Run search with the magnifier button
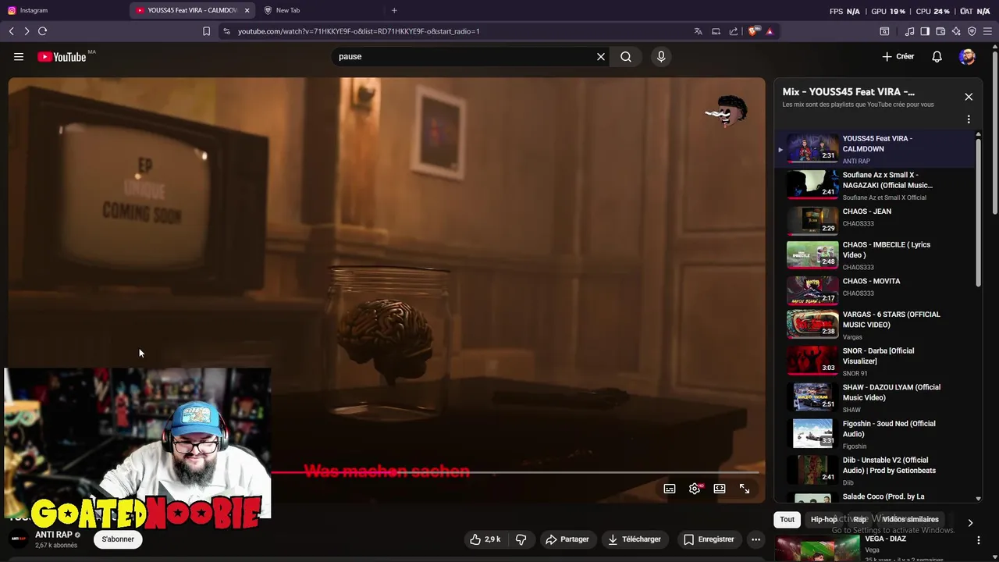 tap(626, 56)
